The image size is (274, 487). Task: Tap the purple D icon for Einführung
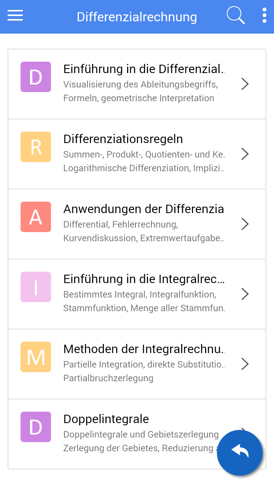point(36,77)
